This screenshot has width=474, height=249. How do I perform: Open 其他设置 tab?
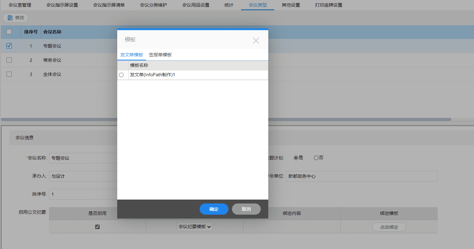pyautogui.click(x=291, y=5)
